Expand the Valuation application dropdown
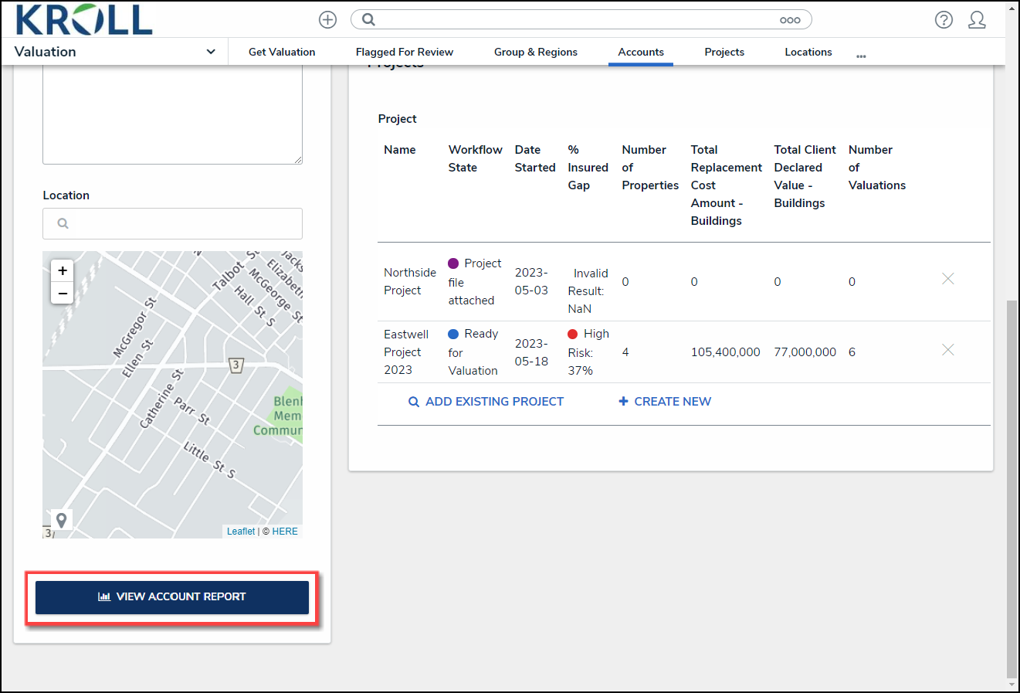The width and height of the screenshot is (1020, 693). point(115,52)
